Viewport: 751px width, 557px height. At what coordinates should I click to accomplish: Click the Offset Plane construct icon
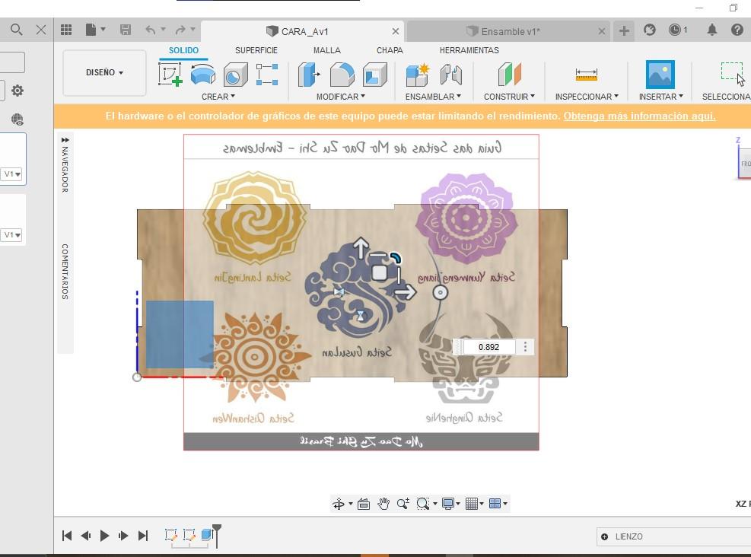(509, 75)
